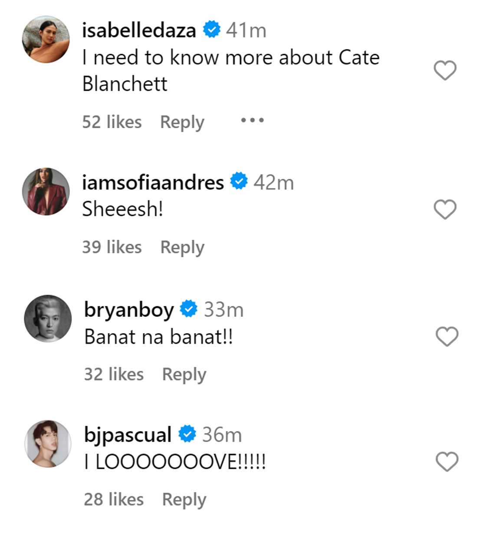486x535 pixels.
Task: Open iamsofiaandres's profile picture
Action: (46, 191)
